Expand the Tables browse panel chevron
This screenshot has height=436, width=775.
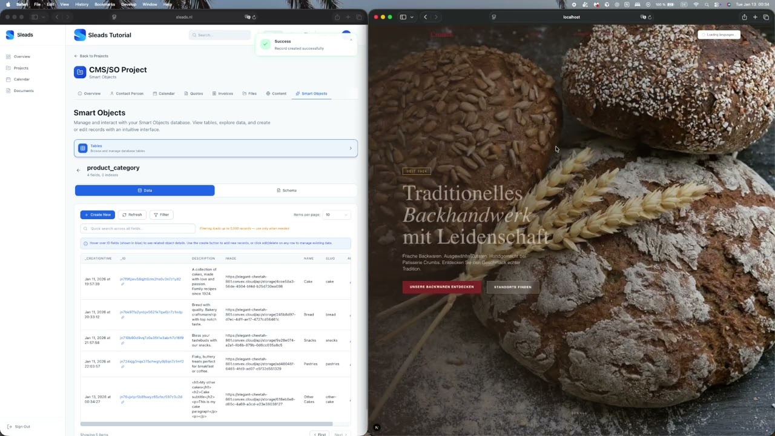pos(350,148)
